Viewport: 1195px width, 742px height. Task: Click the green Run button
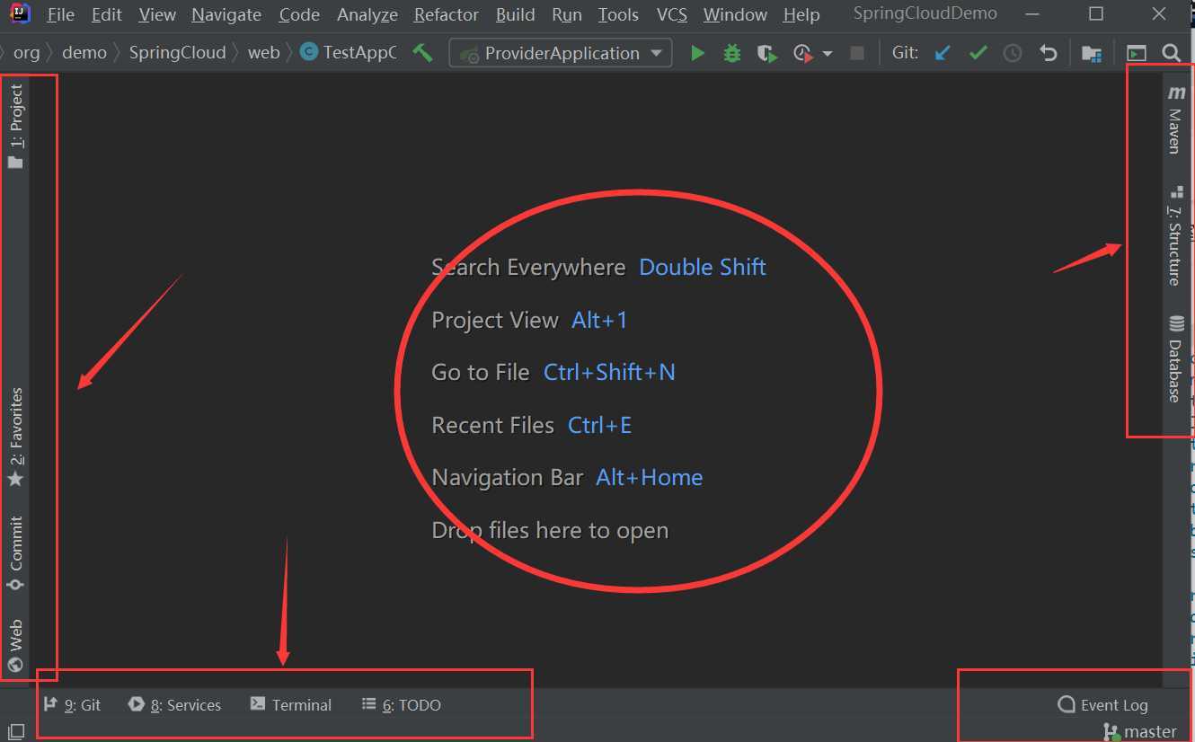(697, 53)
